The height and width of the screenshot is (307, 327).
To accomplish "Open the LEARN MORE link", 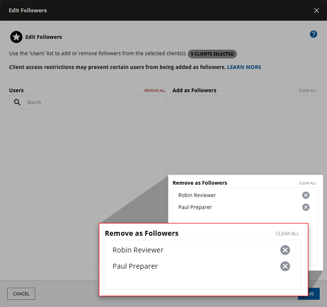I will pos(244,67).
